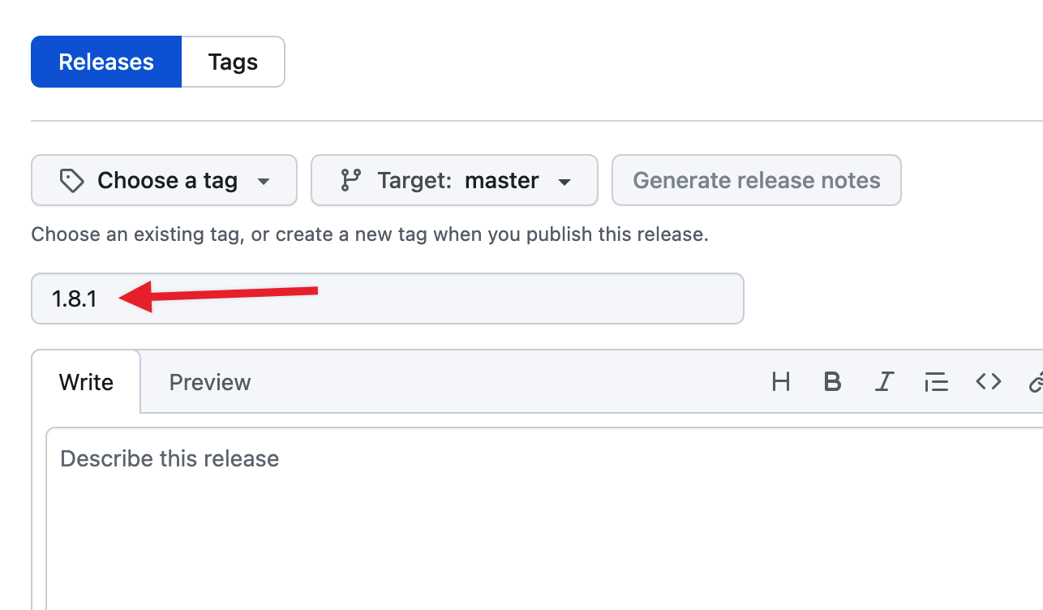Switch to the Tags tab

(233, 62)
